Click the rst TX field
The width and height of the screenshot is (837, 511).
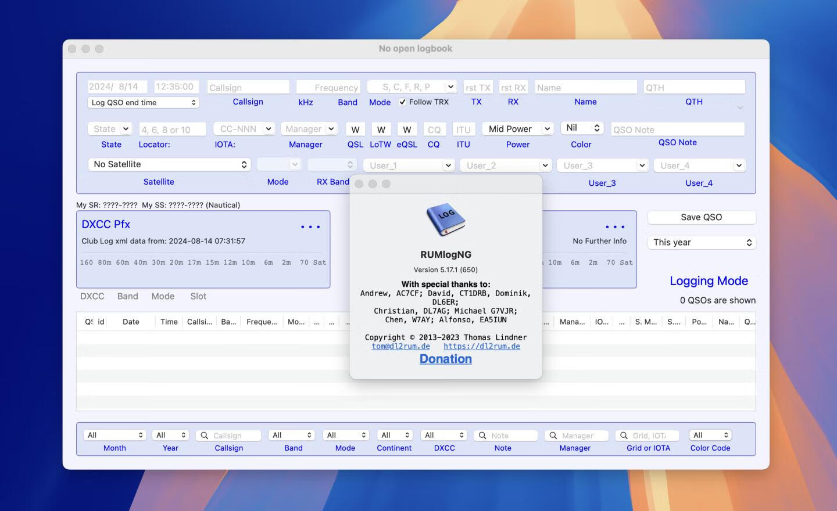click(x=478, y=87)
